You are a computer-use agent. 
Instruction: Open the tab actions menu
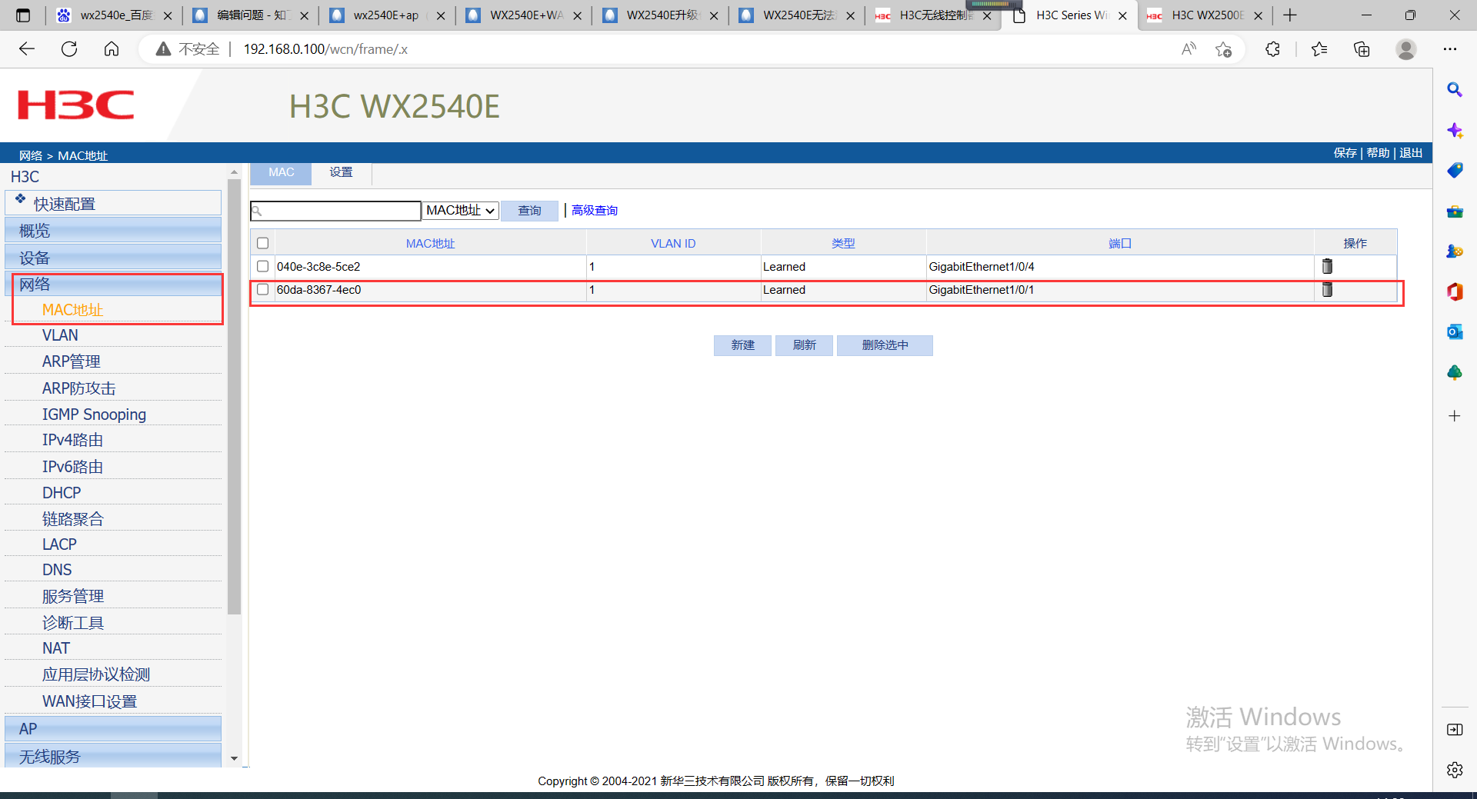pyautogui.click(x=23, y=15)
